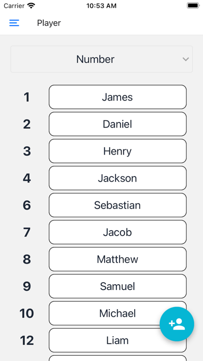203x361 pixels.
Task: Choose player Michael
Action: (x=118, y=313)
